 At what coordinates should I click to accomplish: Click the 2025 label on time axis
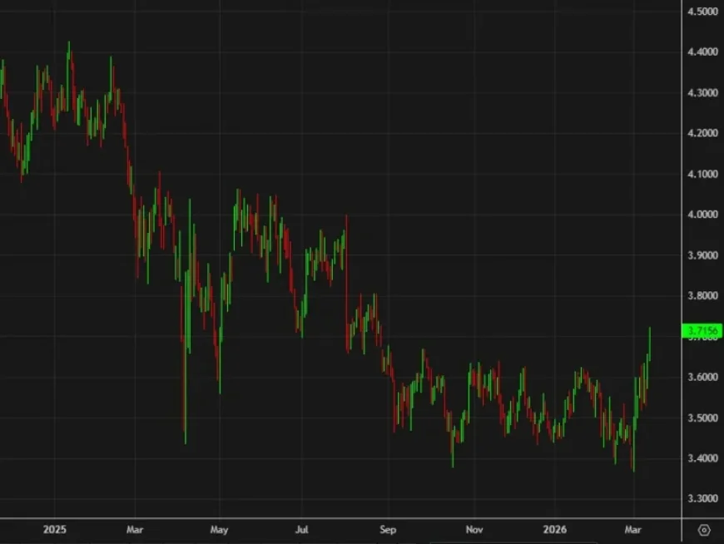(x=55, y=528)
